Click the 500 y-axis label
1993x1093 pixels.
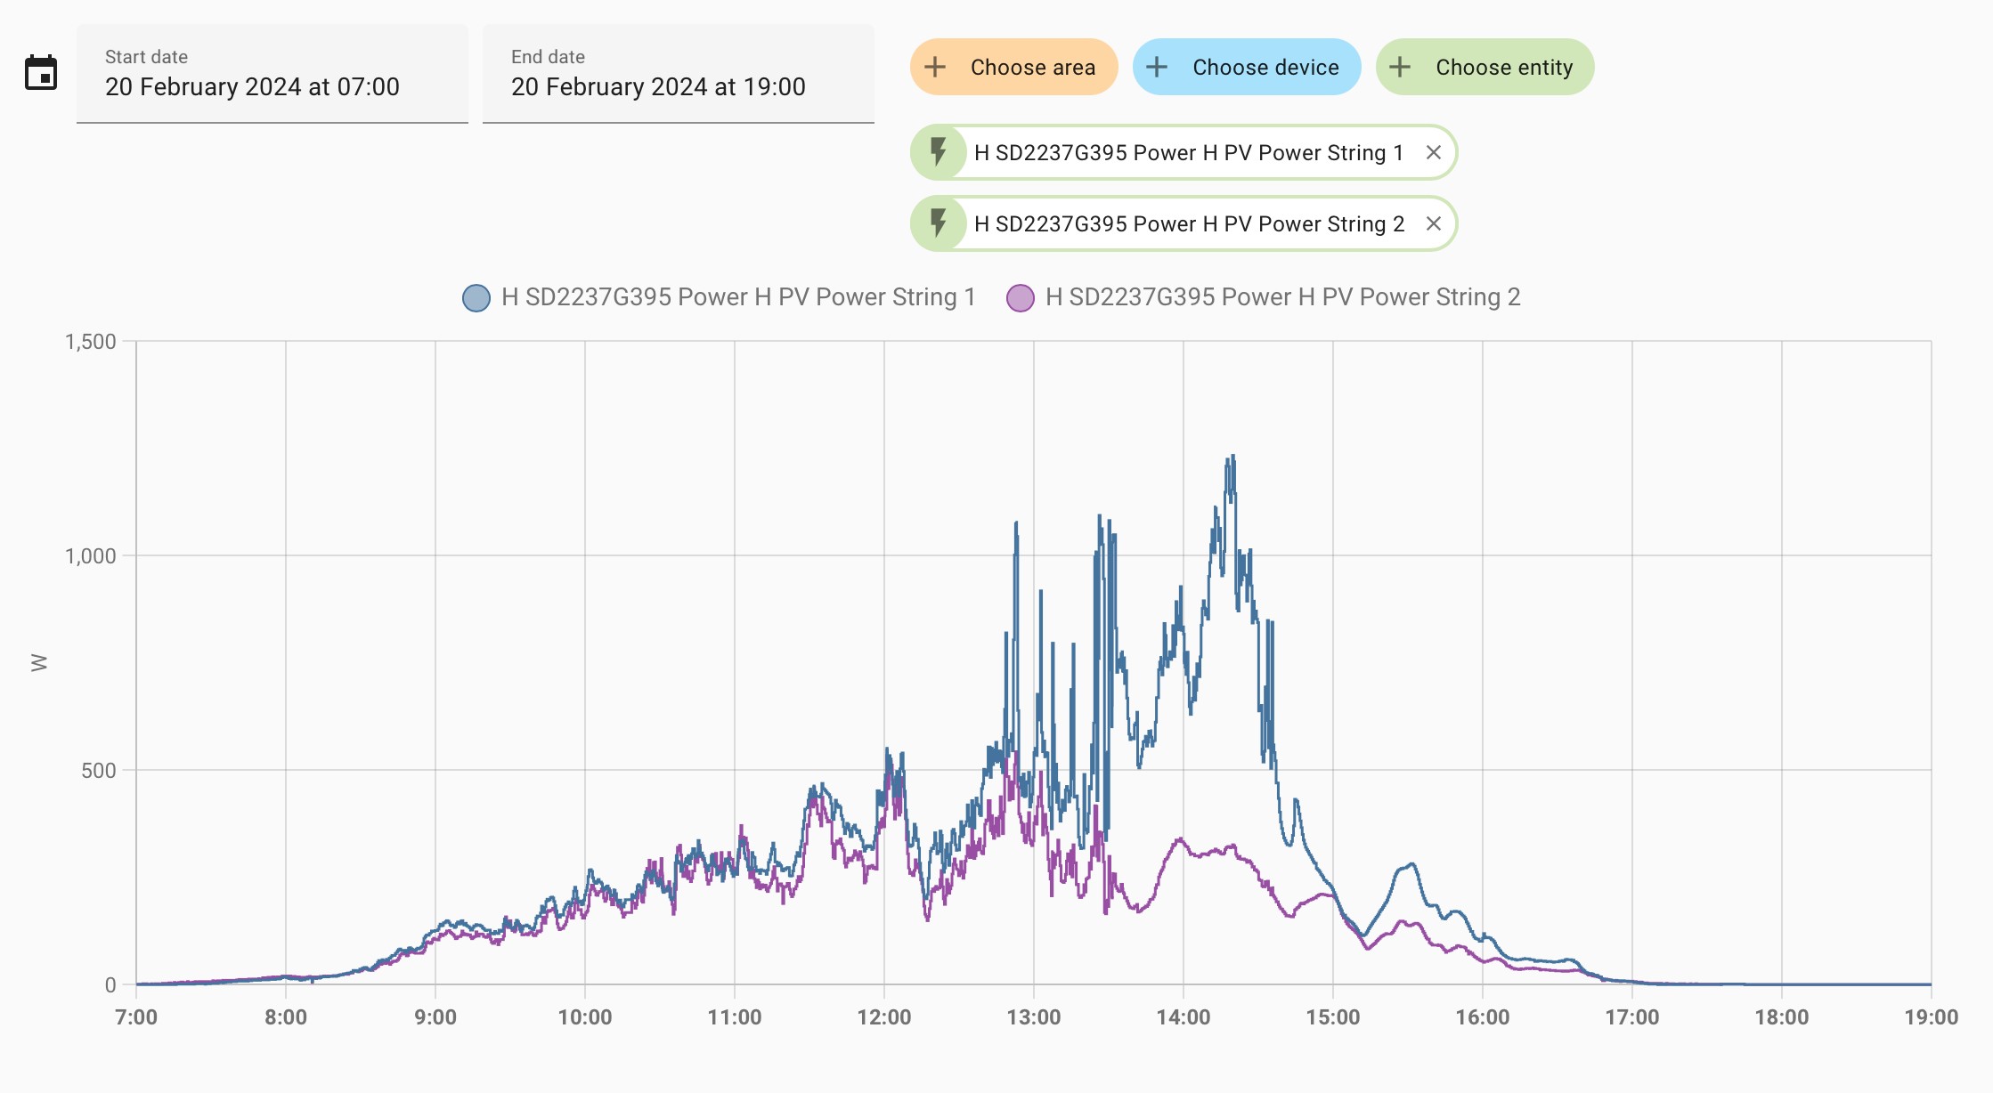coord(99,771)
